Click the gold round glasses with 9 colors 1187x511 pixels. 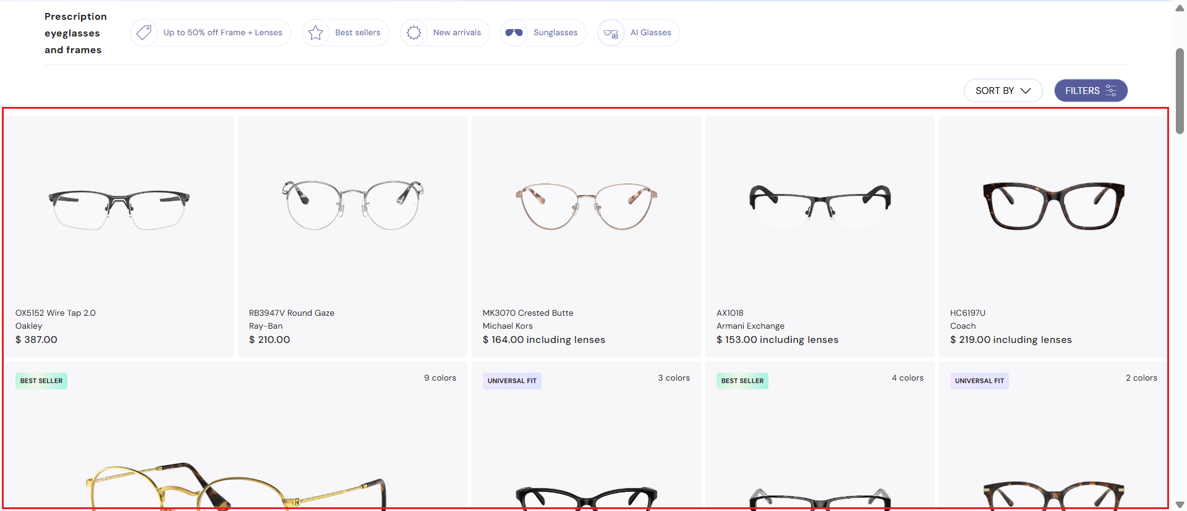[235, 485]
